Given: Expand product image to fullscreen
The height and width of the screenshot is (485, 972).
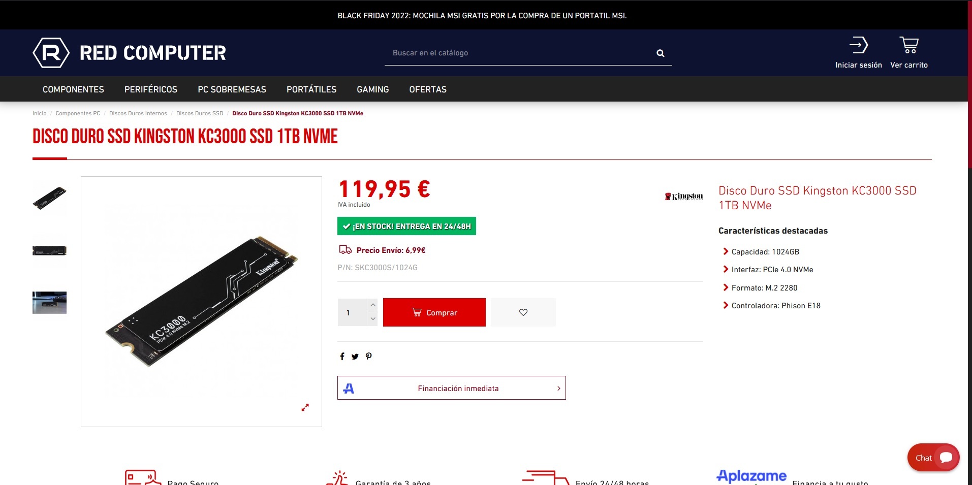Looking at the screenshot, I should tap(305, 407).
